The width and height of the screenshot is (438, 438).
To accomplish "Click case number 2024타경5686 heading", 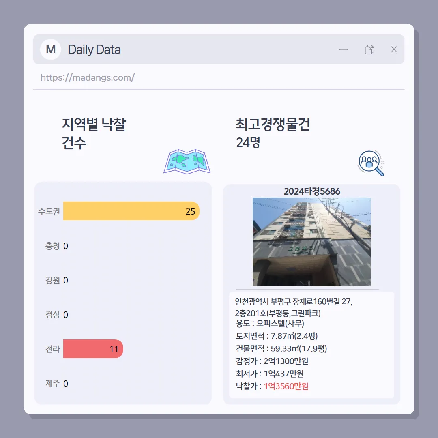I will (312, 191).
